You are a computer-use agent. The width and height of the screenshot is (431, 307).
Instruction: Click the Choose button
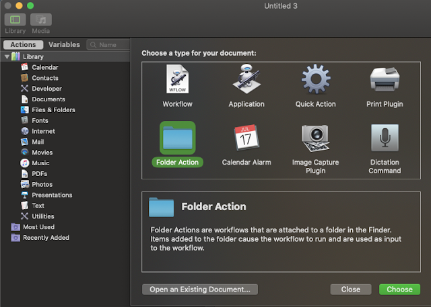coord(399,290)
